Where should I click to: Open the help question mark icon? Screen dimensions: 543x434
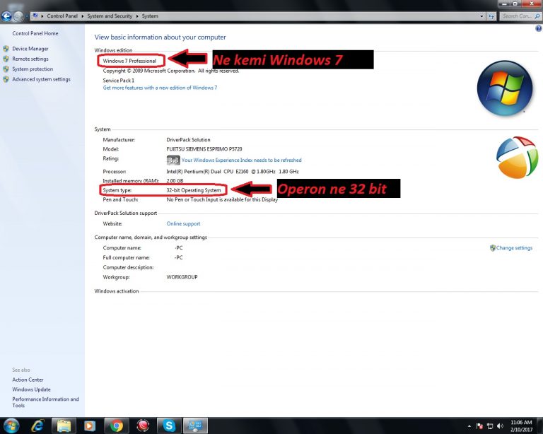point(539,29)
